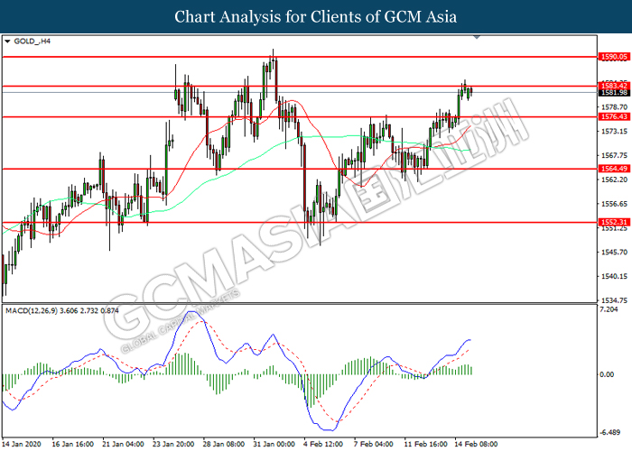Click the dropdown triangle beside GOLD_.H4
This screenshot has height=451, width=632.
(7, 41)
